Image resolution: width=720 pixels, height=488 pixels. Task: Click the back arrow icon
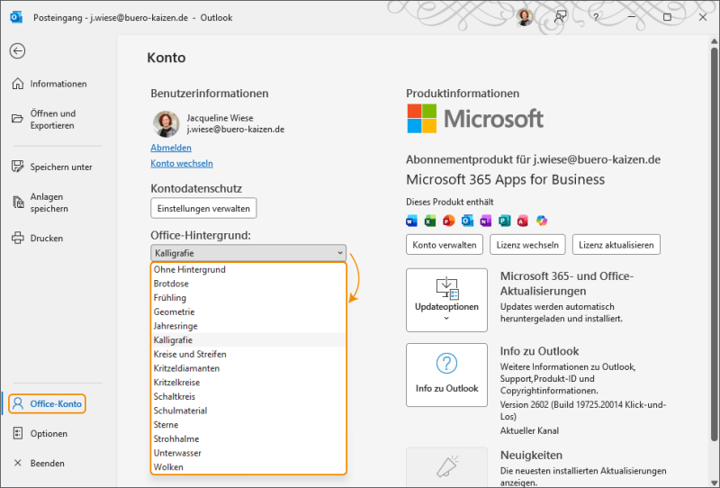point(17,51)
